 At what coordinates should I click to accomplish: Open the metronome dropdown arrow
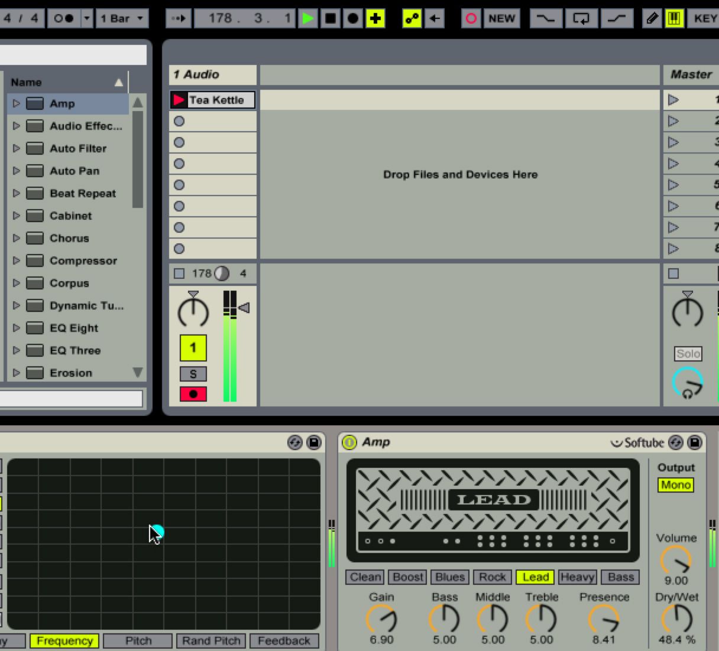point(87,18)
